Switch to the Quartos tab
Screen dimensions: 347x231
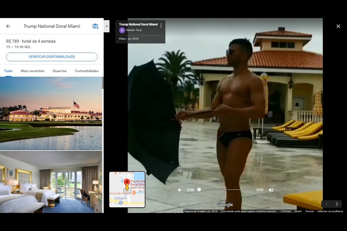tap(60, 71)
